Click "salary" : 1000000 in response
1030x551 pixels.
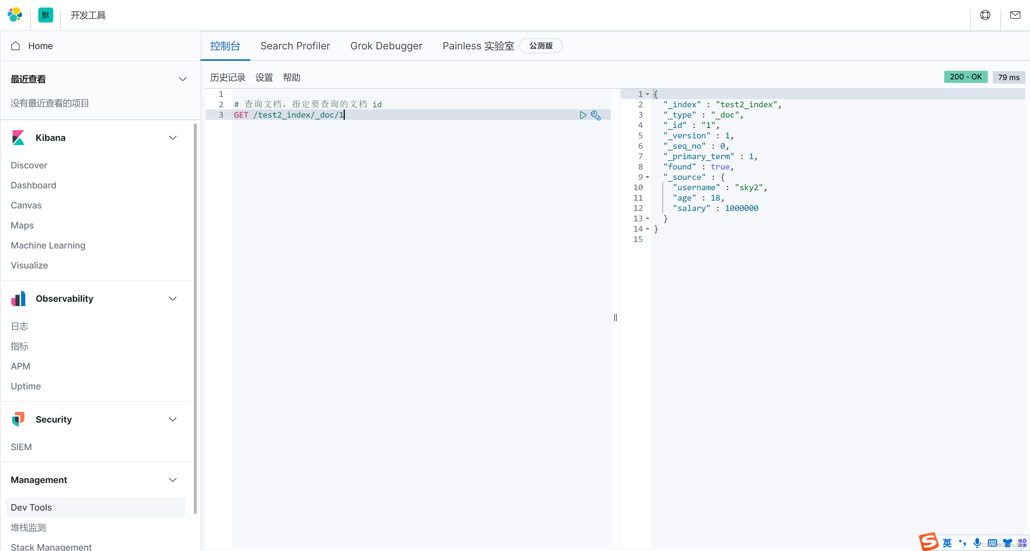pyautogui.click(x=715, y=208)
